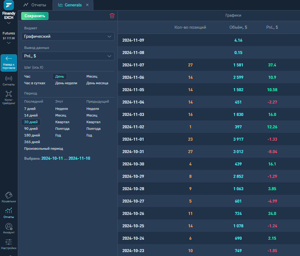The image size is (300, 256).
Task: Select last 90 дней period
Action: (31, 129)
